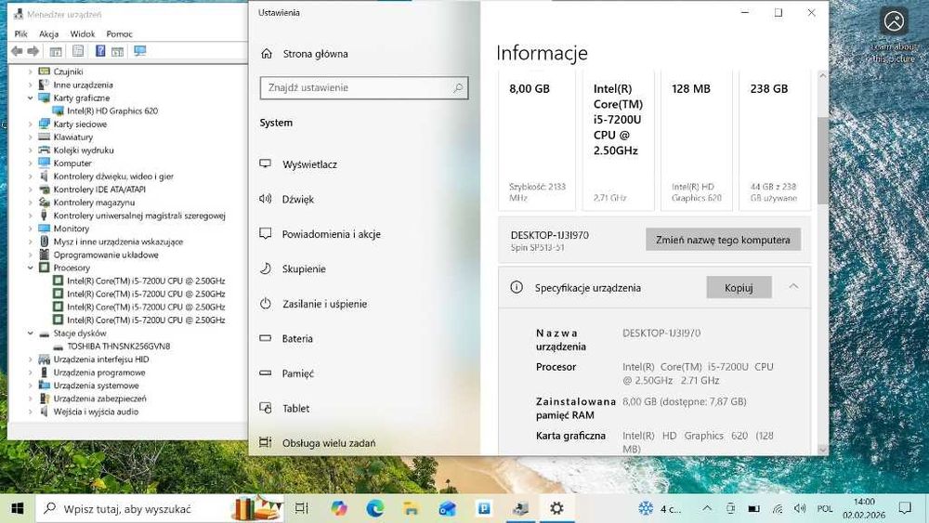Open Skupienie focus settings

point(304,268)
